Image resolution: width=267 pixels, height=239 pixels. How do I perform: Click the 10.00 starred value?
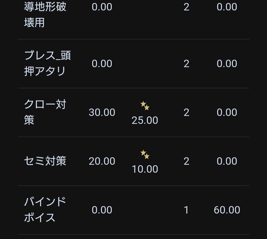tap(145, 169)
